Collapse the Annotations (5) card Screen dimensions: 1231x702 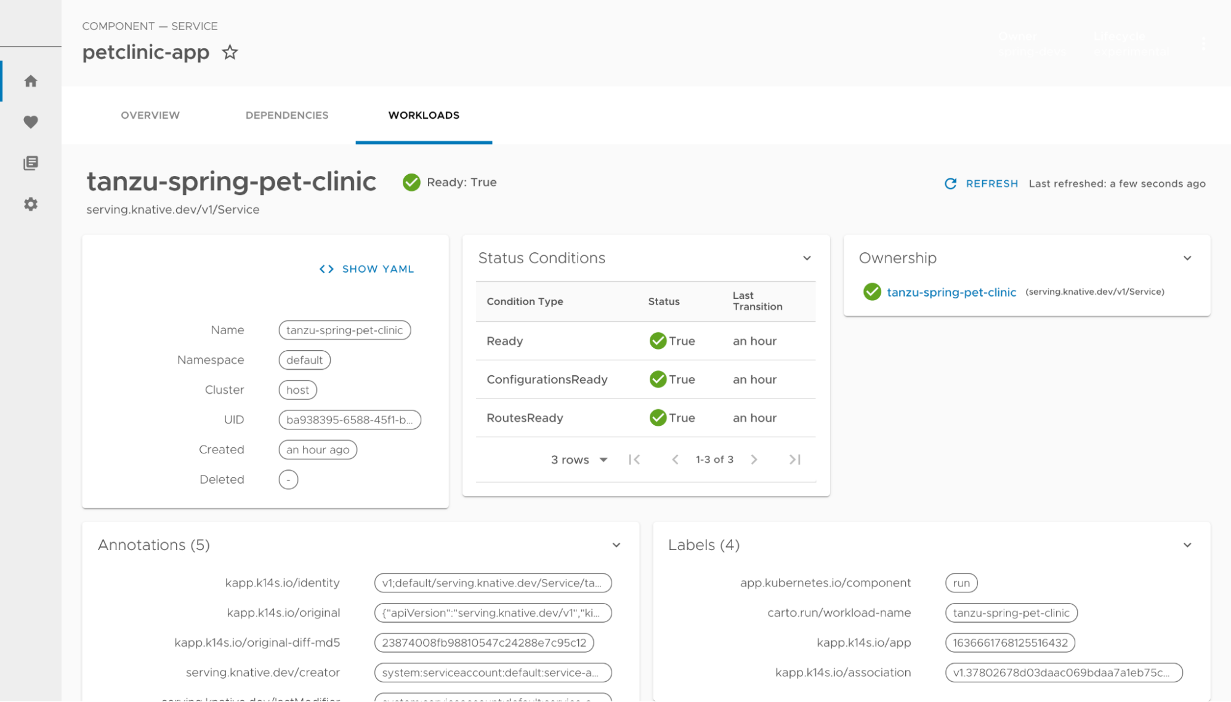(x=616, y=545)
